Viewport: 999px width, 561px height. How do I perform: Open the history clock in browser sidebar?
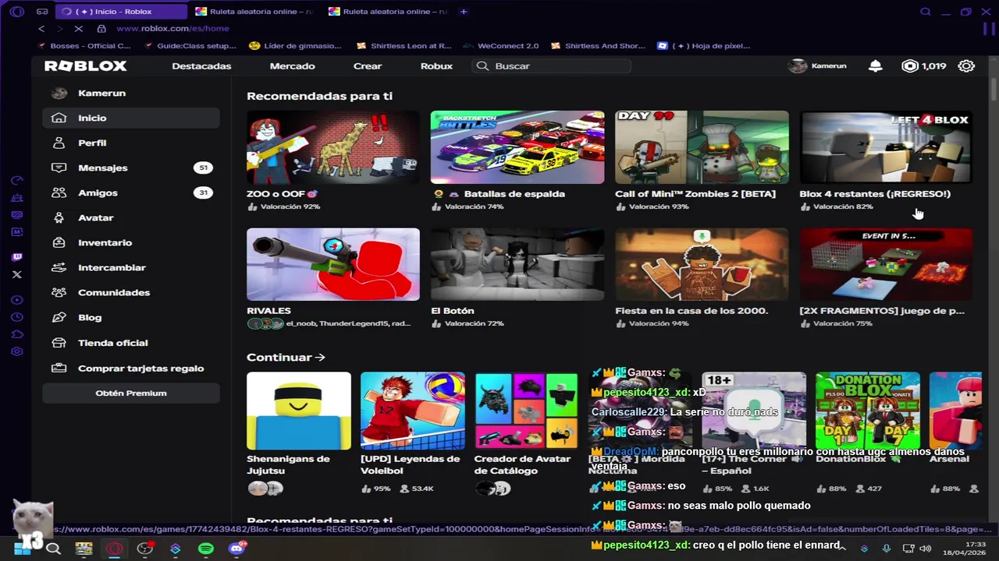(x=17, y=317)
